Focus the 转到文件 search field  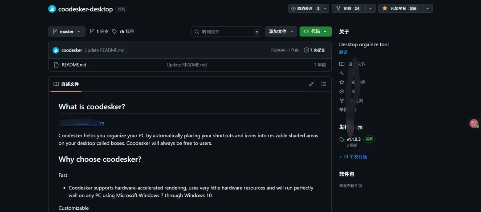coord(227,32)
